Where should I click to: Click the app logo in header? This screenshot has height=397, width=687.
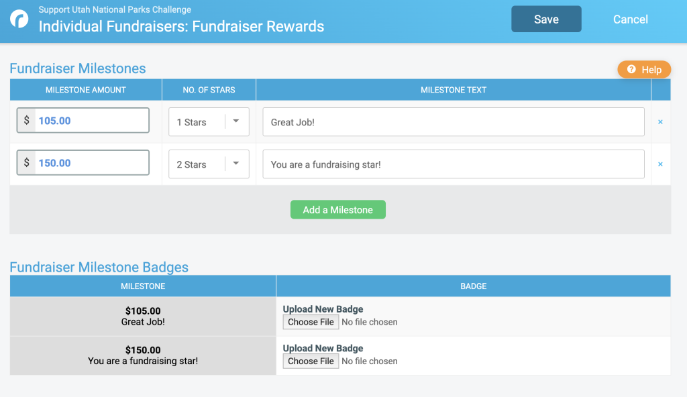[19, 19]
